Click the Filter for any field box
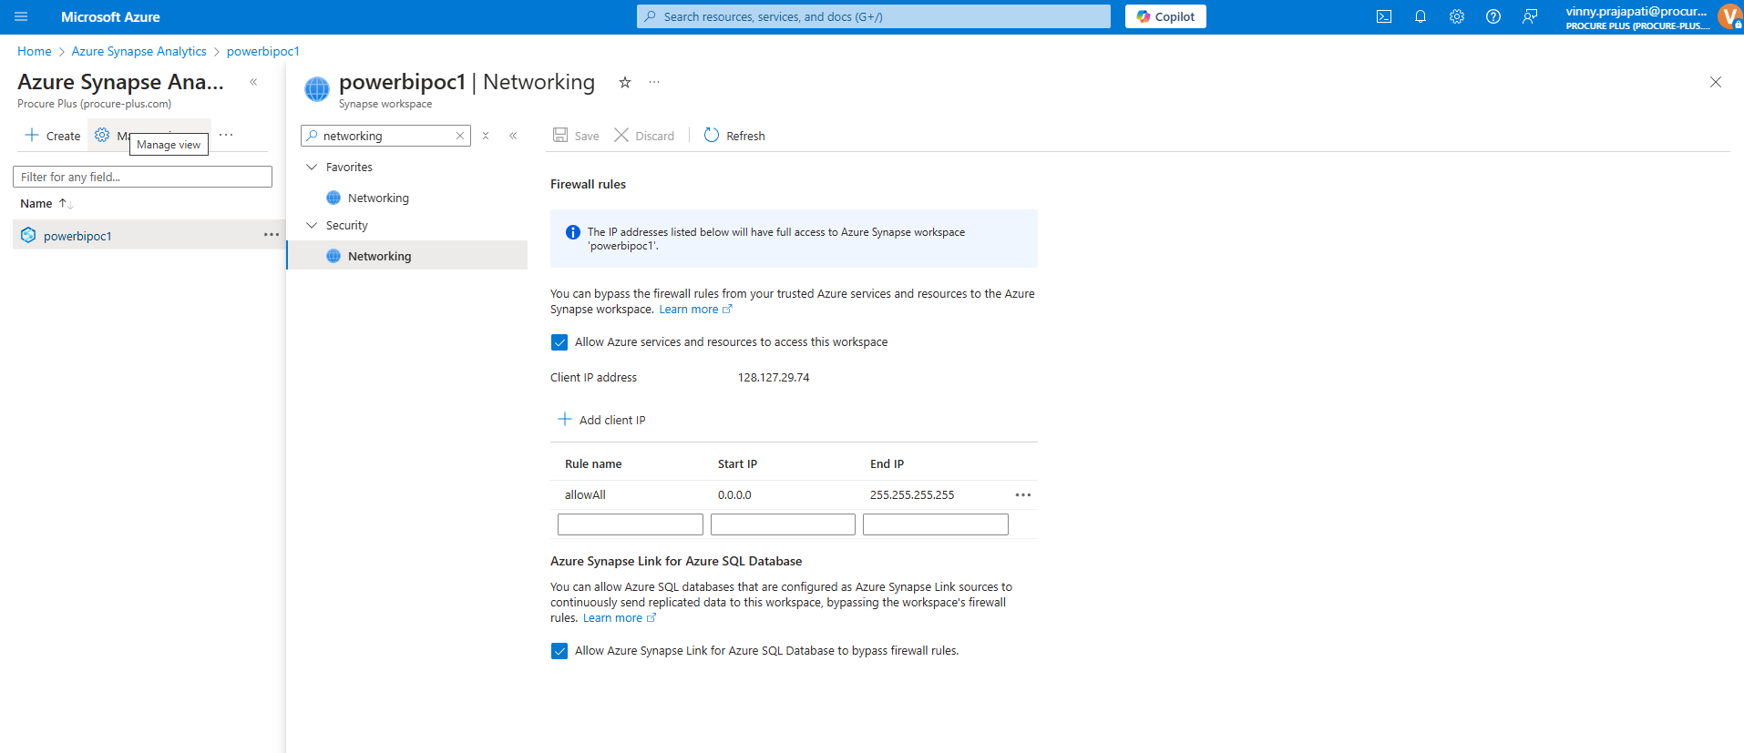The width and height of the screenshot is (1744, 753). (142, 177)
